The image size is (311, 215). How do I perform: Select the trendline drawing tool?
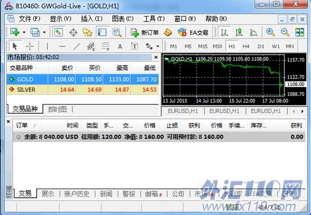click(76, 46)
